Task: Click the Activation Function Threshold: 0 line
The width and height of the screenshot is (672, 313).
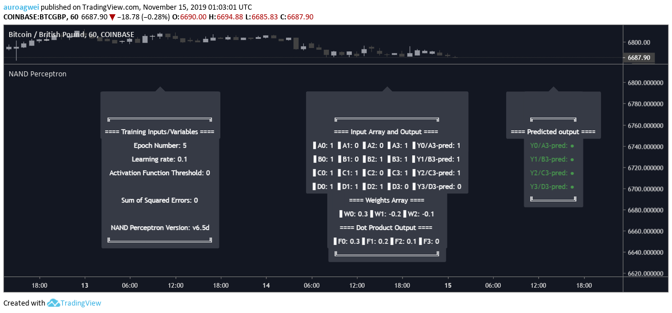Action: click(x=160, y=173)
